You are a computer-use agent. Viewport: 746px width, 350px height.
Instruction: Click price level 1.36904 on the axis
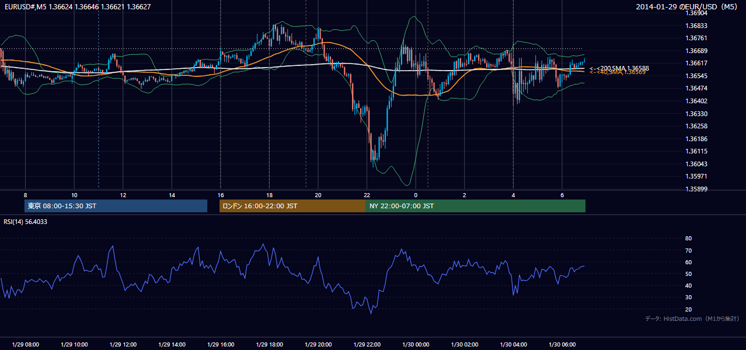tap(696, 13)
